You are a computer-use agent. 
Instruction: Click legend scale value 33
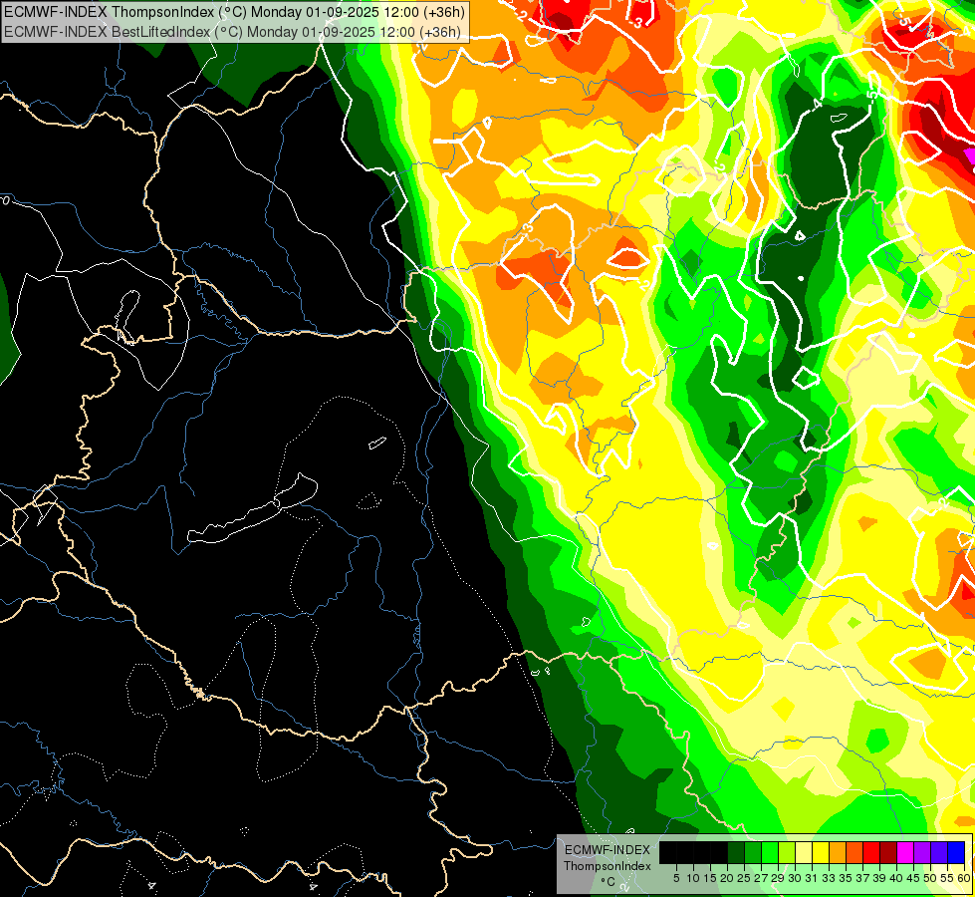[829, 878]
